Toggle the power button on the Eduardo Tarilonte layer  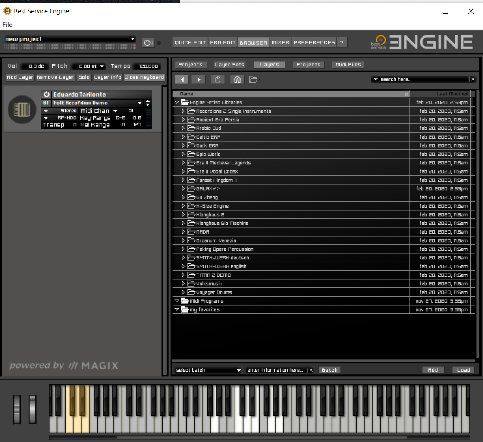tap(47, 94)
